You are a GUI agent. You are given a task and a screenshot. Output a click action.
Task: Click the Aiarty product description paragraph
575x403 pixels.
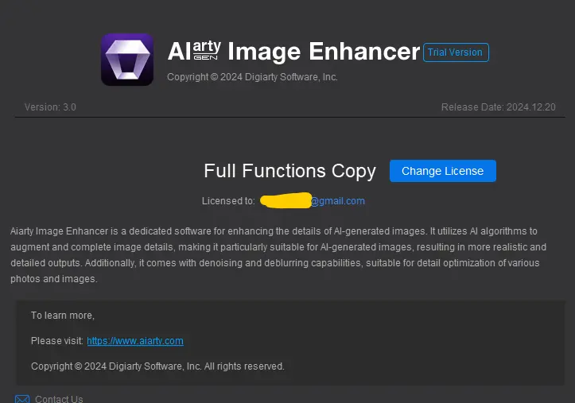pos(278,255)
